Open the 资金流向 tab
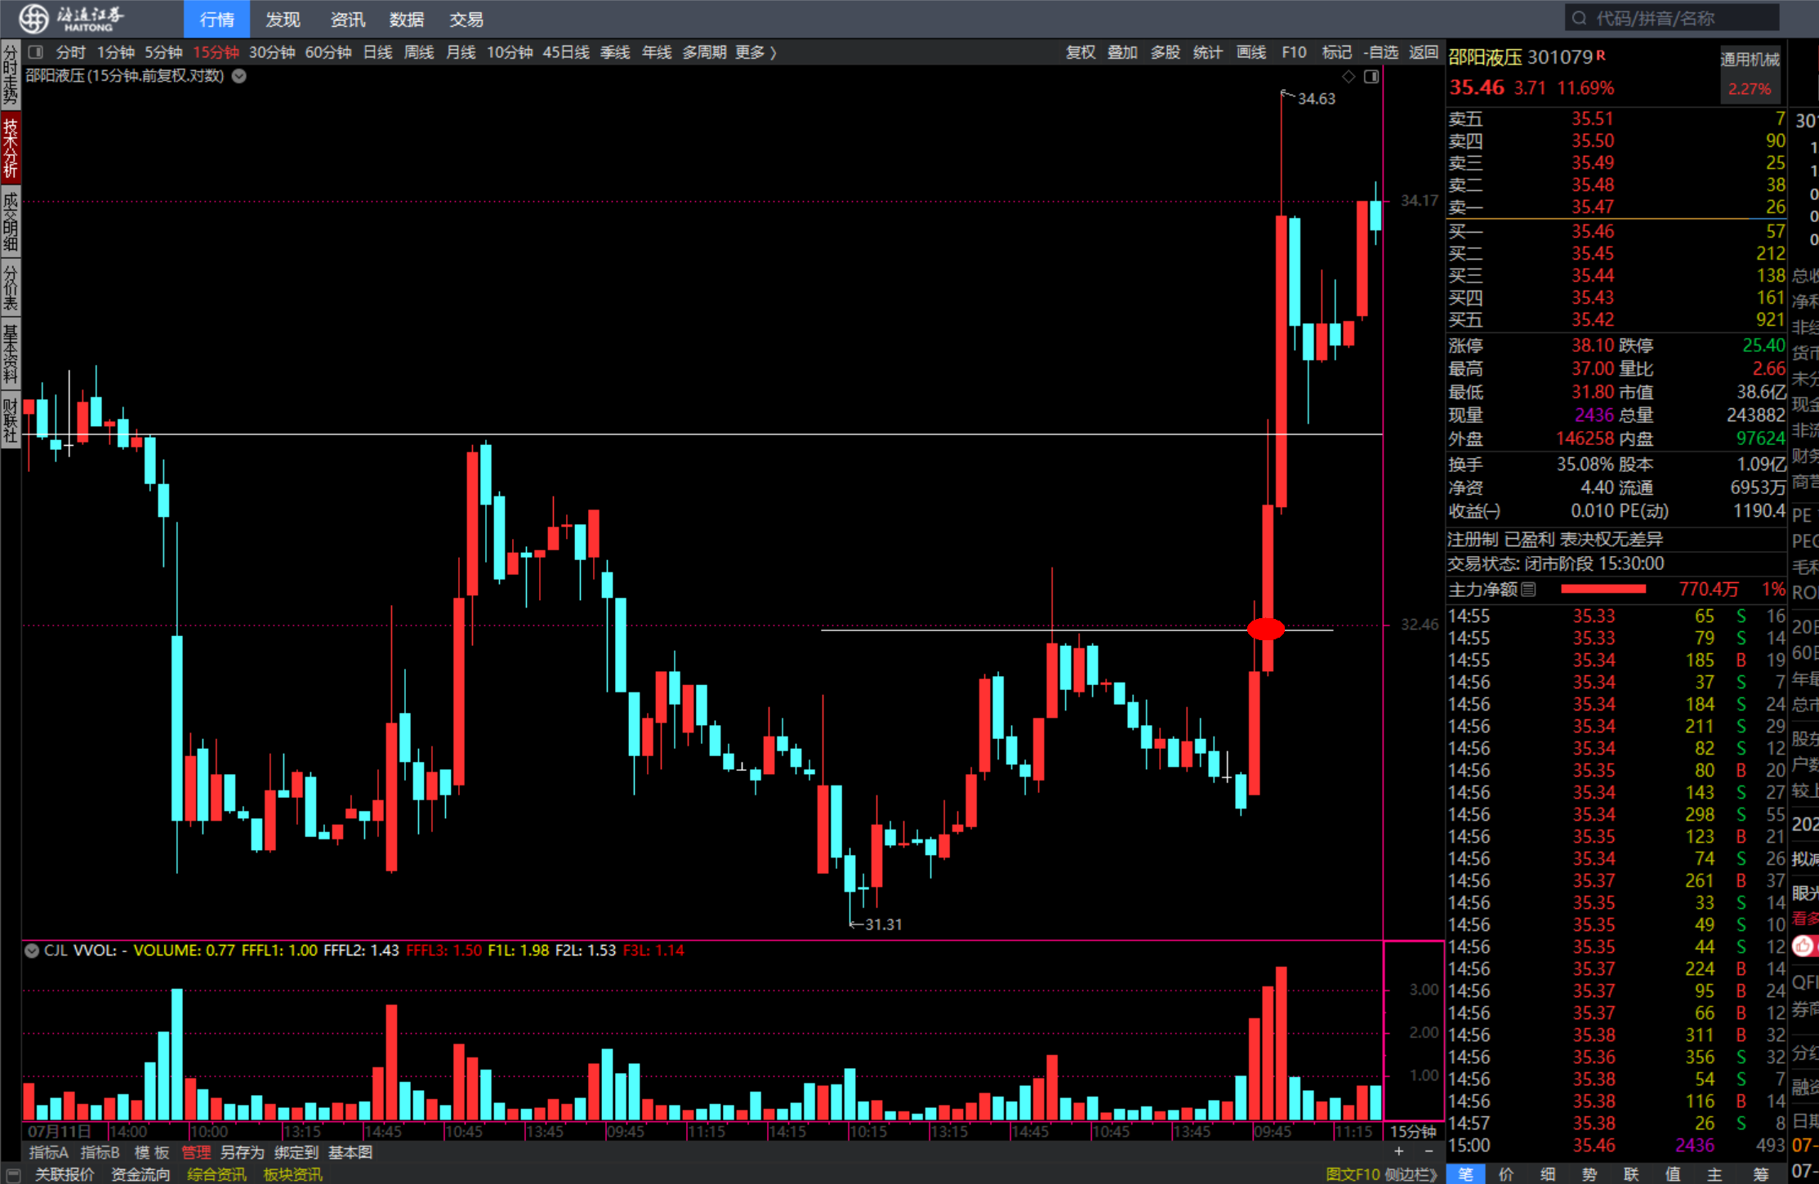The height and width of the screenshot is (1184, 1819). 140,1174
